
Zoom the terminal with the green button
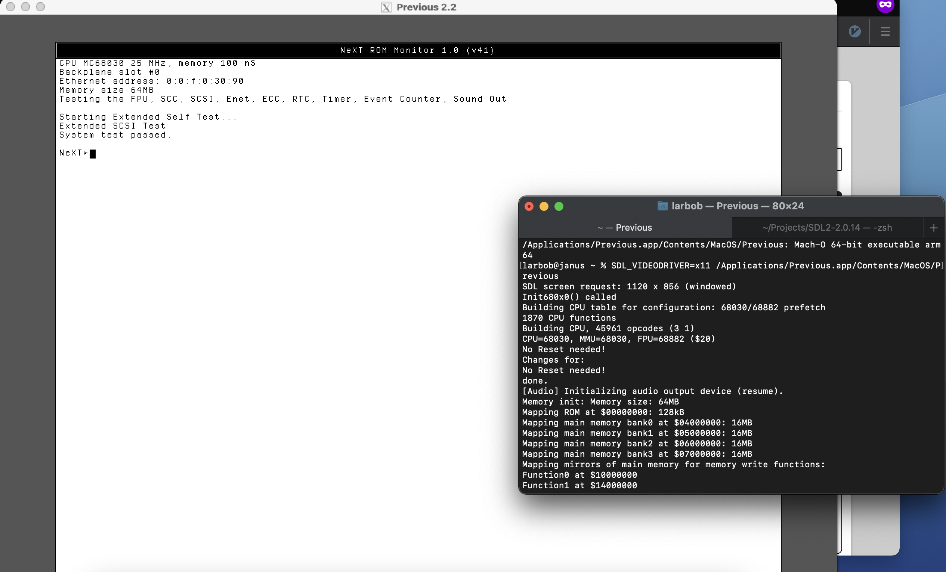[559, 206]
